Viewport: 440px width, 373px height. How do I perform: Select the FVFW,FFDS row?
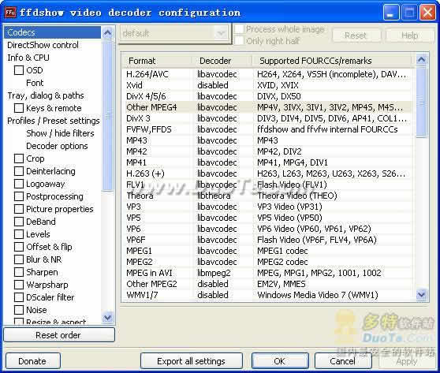tap(268, 129)
